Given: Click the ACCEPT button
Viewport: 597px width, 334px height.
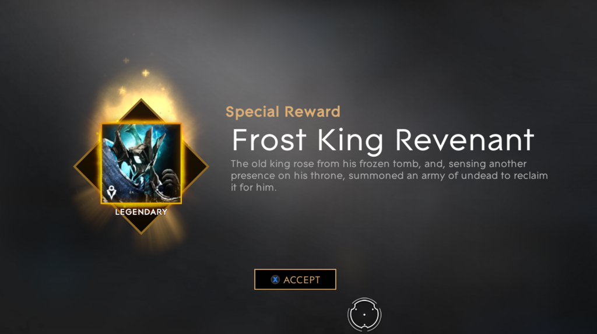Looking at the screenshot, I should coord(295,280).
